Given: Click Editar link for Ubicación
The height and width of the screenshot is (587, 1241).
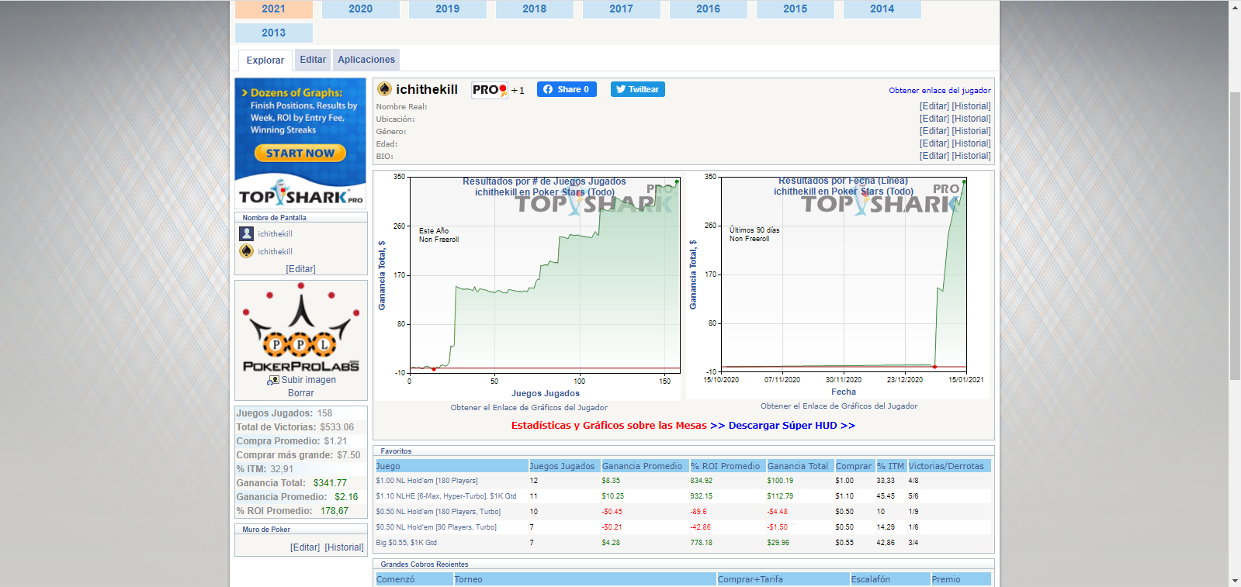Looking at the screenshot, I should (934, 119).
